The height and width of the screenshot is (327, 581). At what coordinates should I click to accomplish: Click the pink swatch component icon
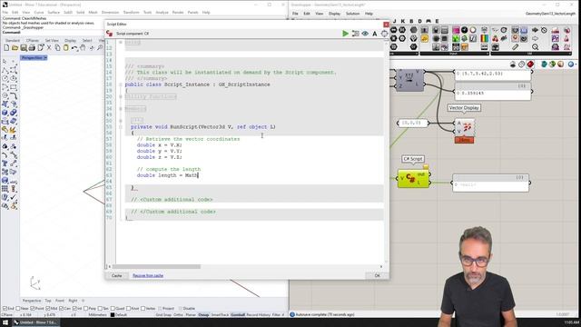tap(456, 30)
